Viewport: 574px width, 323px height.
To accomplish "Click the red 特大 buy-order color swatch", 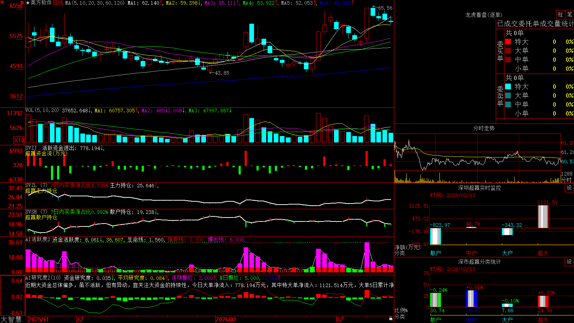I will point(508,42).
